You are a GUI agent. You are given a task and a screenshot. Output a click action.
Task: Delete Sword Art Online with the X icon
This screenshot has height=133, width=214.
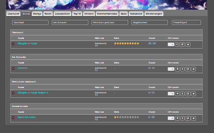(193, 118)
